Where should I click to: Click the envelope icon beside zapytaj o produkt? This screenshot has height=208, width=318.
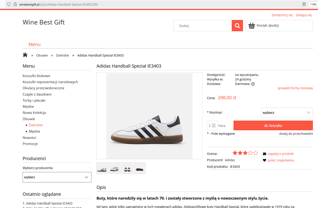(x=264, y=154)
